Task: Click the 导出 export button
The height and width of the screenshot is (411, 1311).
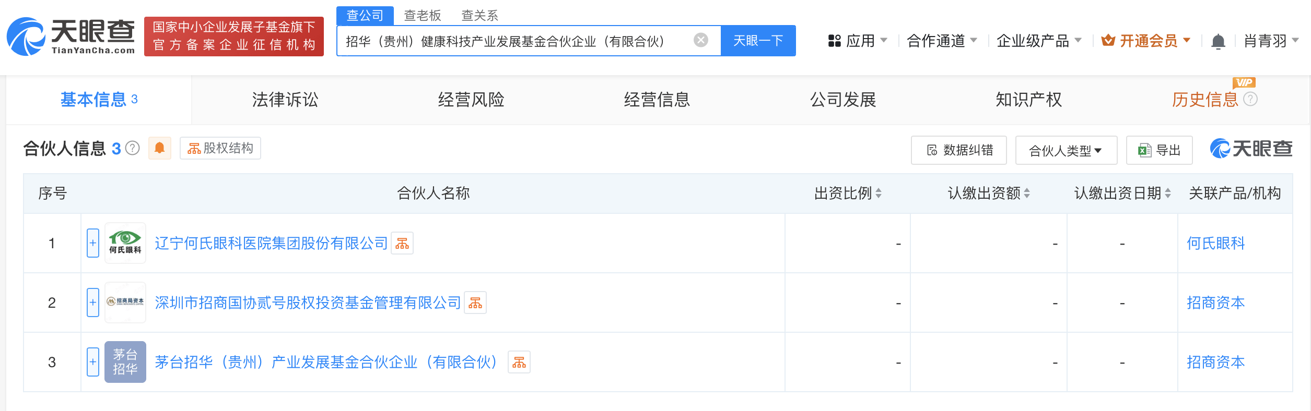Action: pyautogui.click(x=1160, y=150)
